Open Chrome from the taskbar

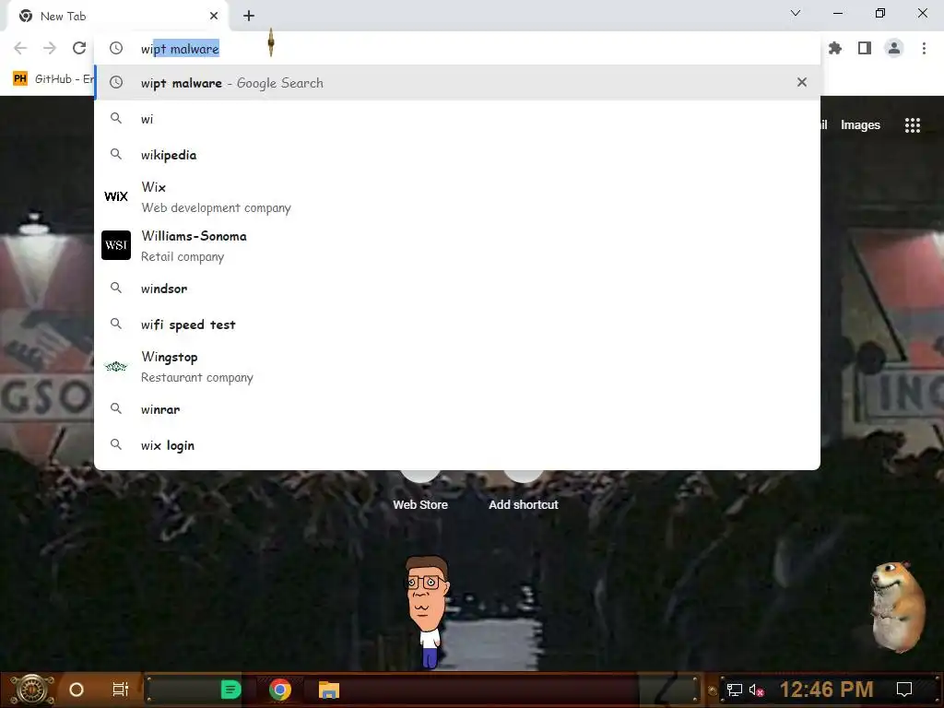coord(280,690)
